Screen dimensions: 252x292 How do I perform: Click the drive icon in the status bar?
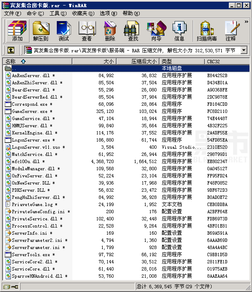7,287
